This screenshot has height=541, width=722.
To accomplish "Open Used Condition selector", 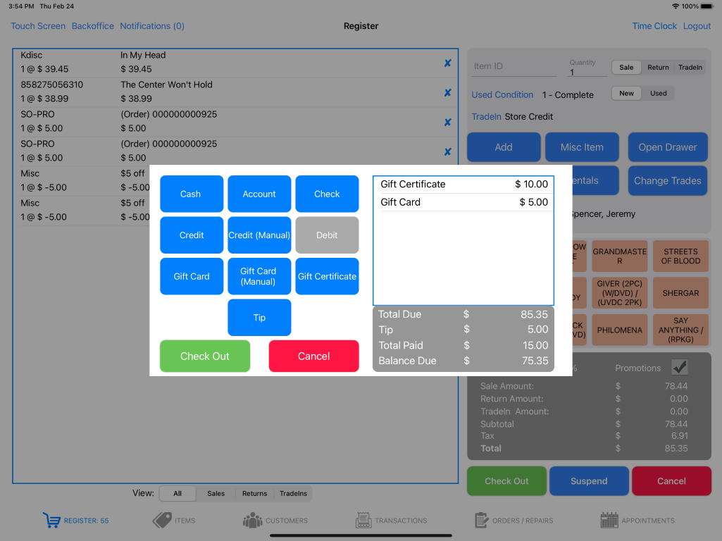I will tap(502, 95).
